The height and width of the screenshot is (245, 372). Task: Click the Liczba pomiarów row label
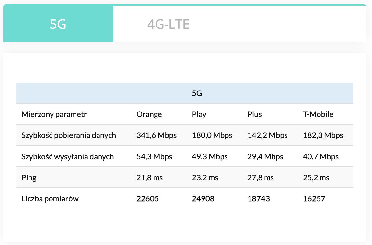[x=50, y=199]
